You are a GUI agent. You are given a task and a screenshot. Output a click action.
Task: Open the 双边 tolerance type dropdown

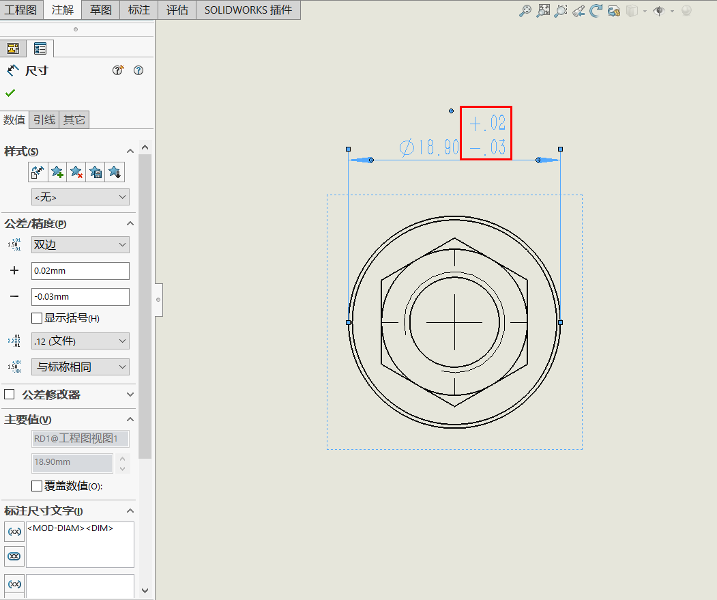(x=80, y=244)
